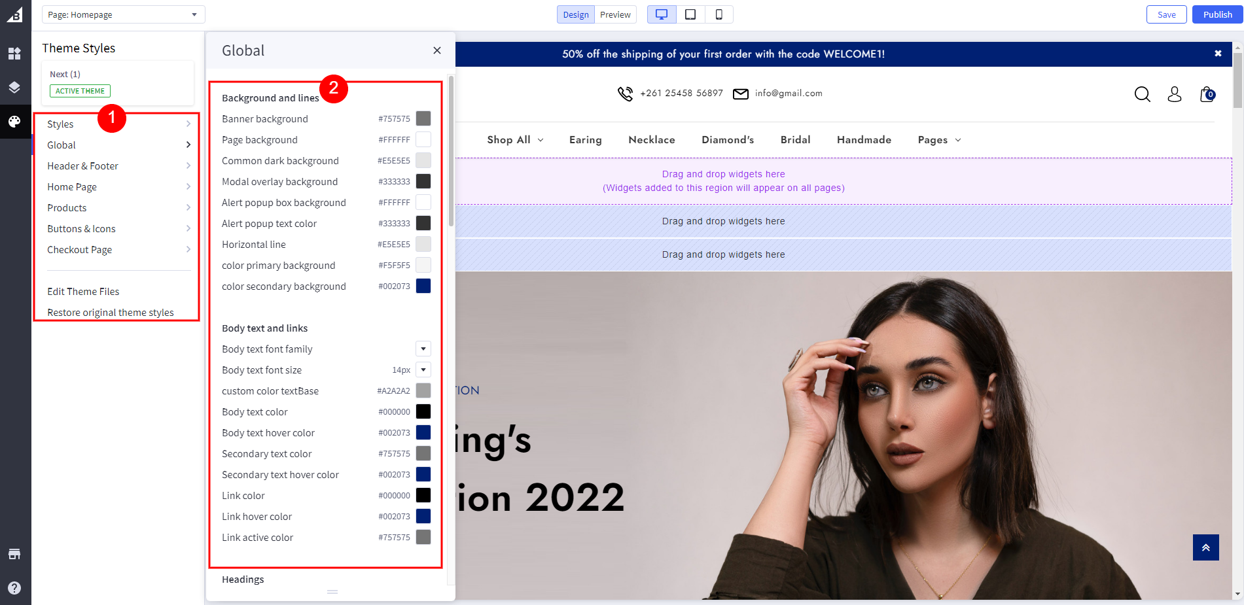Click the Publish button
This screenshot has width=1244, height=605.
pyautogui.click(x=1217, y=14)
